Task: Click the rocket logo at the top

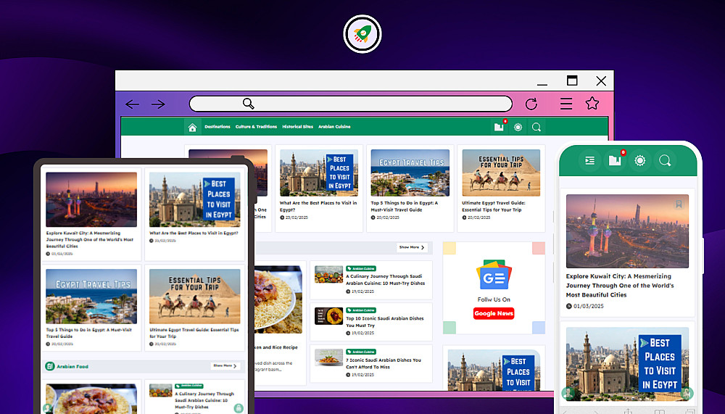Action: (362, 34)
